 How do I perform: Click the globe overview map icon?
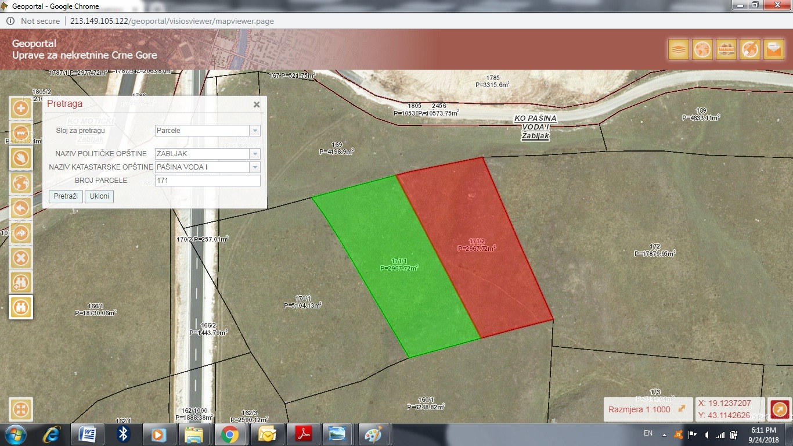click(702, 49)
